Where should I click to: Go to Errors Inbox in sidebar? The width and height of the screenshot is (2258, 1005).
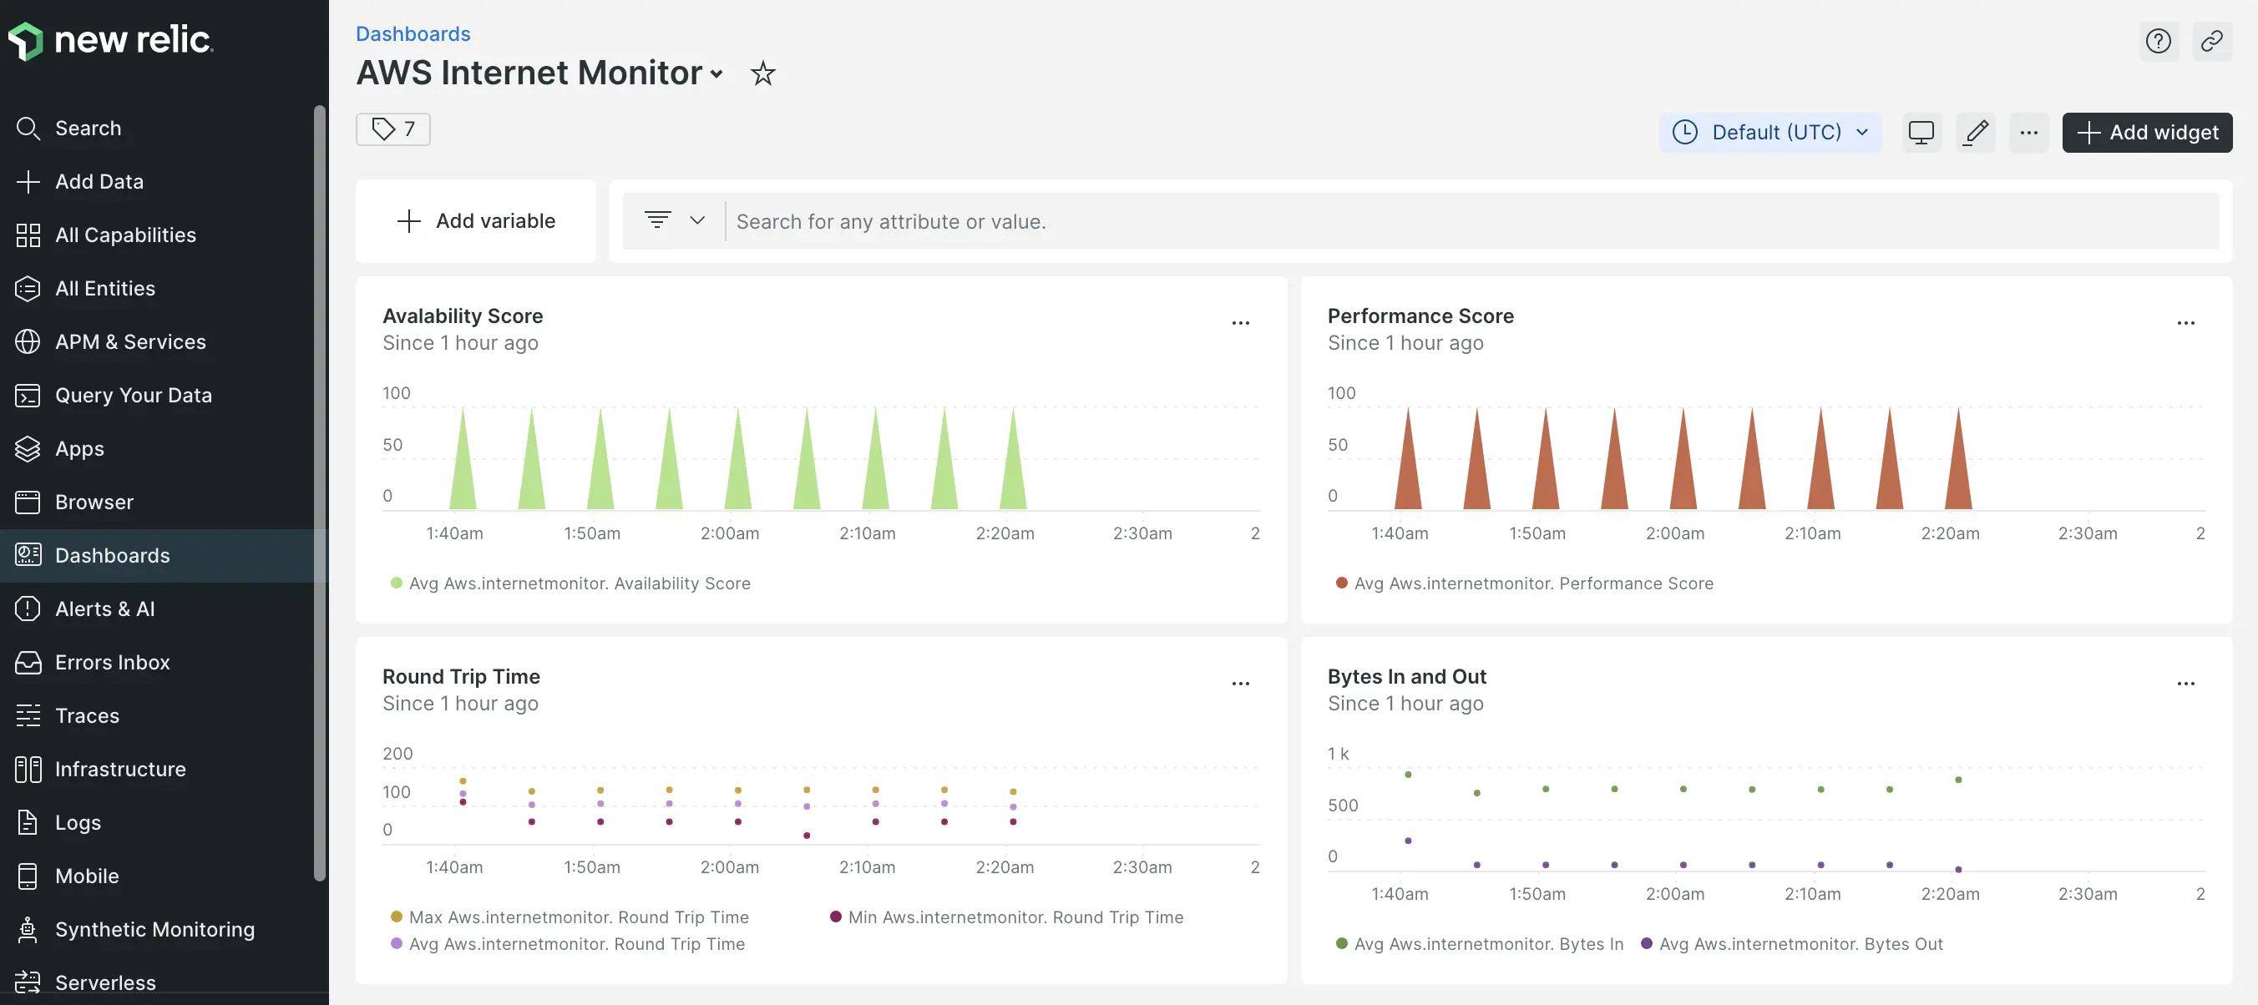(112, 662)
